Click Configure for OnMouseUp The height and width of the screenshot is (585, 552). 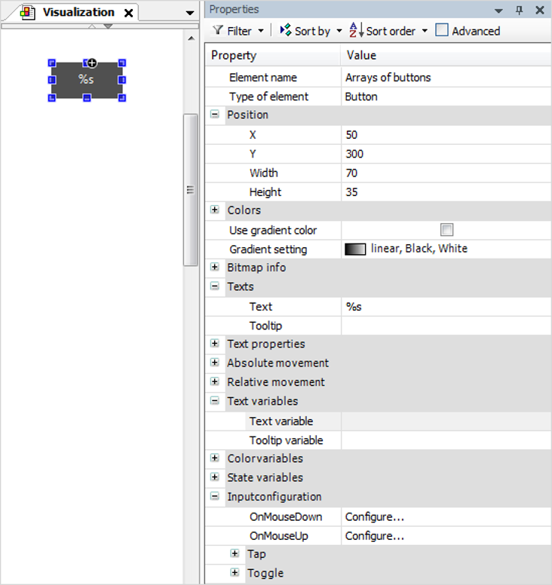coord(375,536)
